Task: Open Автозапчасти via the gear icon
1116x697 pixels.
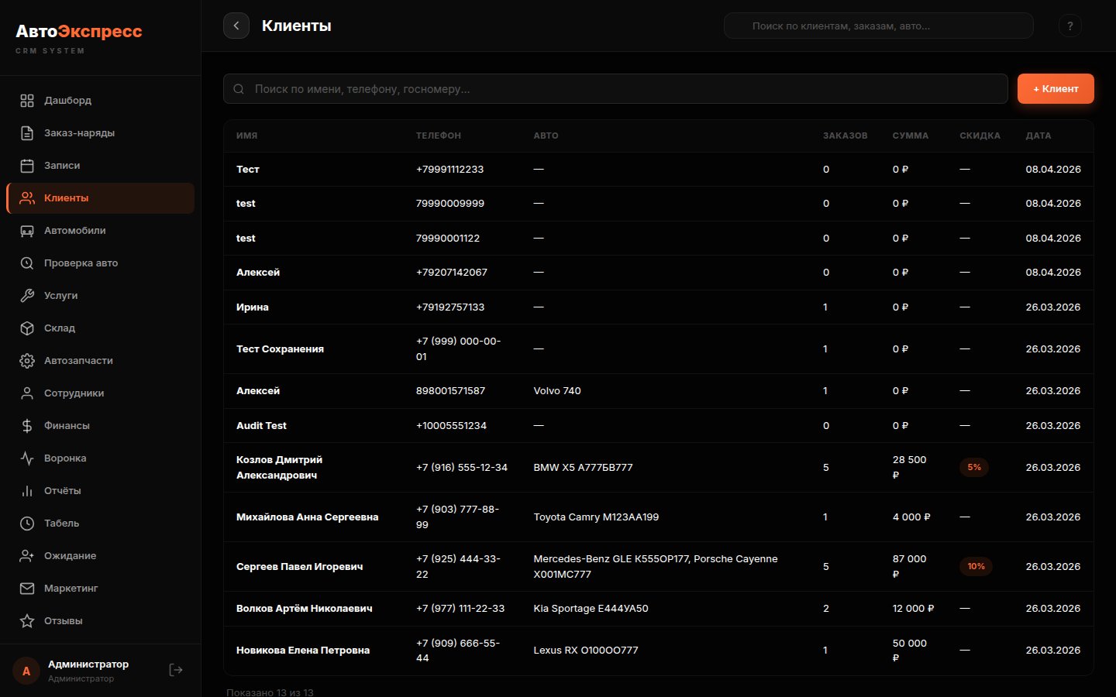Action: coord(26,360)
